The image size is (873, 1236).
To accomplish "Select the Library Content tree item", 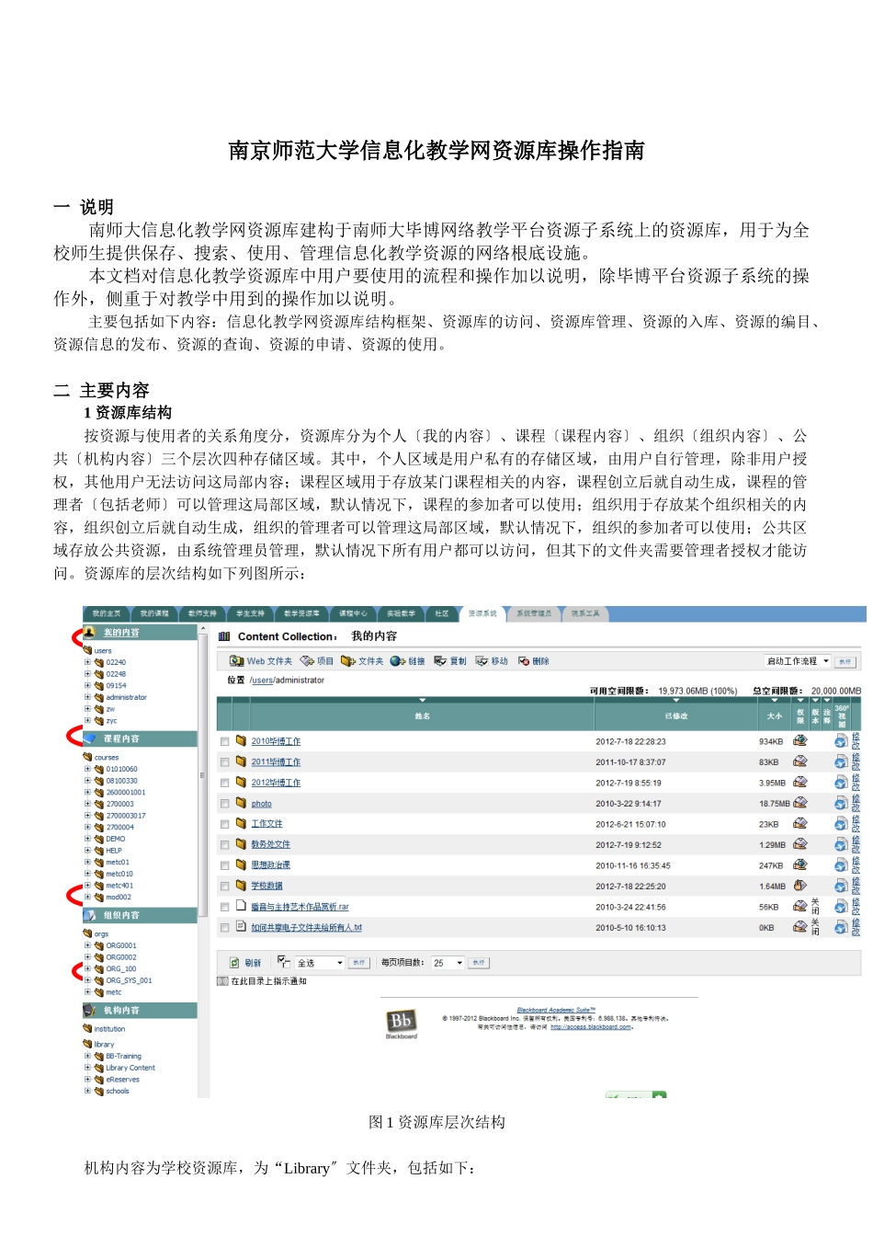I will [x=130, y=1068].
